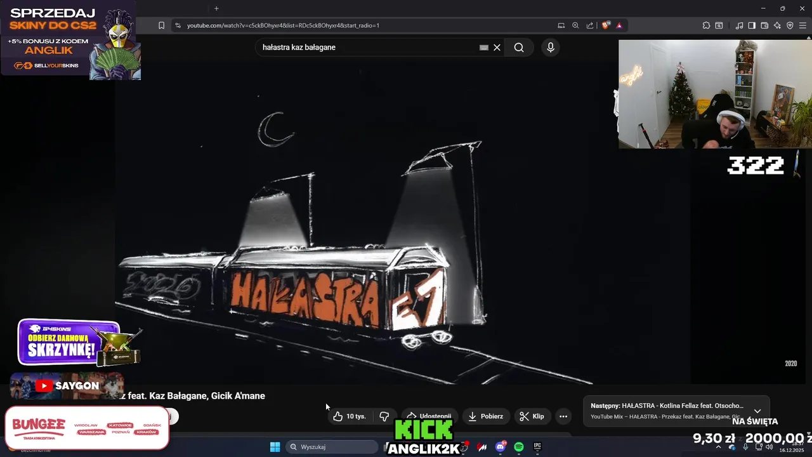Open Brave Rewards triangle icon
This screenshot has height=457, width=812.
point(619,25)
